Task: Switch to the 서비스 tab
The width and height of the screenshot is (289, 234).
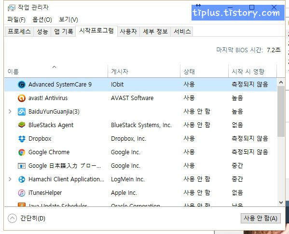Action: tap(182, 31)
